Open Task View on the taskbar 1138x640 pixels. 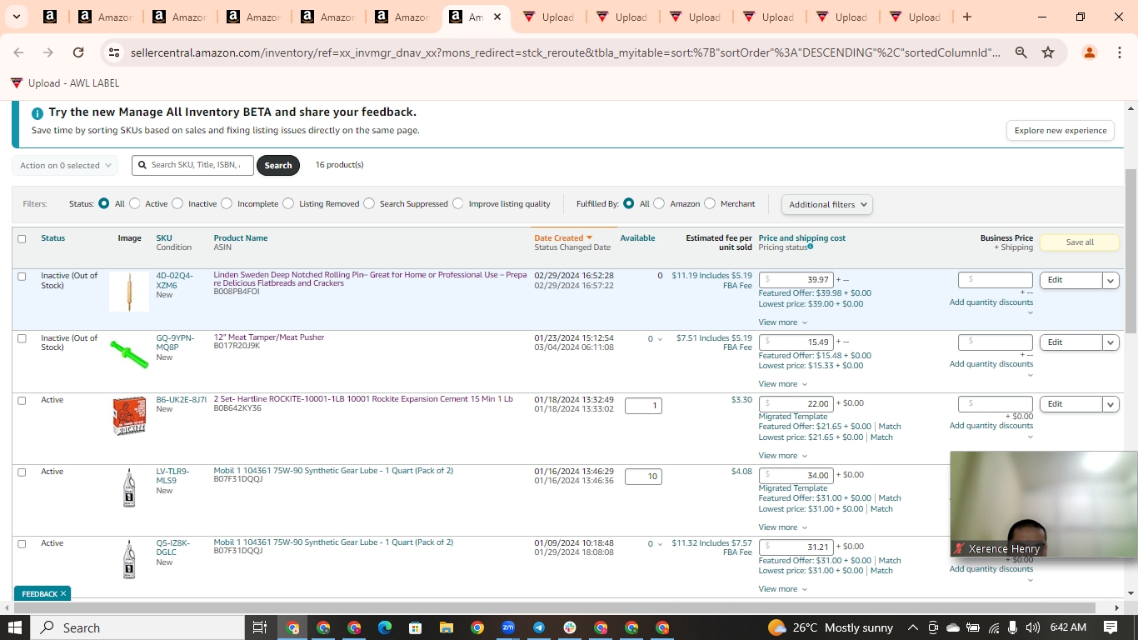point(259,627)
